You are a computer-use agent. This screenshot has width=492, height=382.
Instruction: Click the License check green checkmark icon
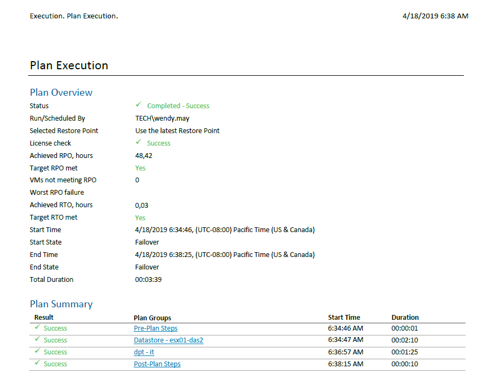click(x=139, y=142)
